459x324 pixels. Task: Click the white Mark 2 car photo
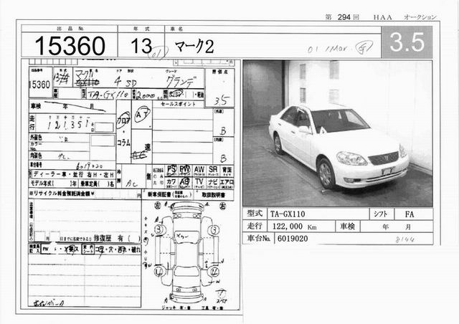[336, 133]
